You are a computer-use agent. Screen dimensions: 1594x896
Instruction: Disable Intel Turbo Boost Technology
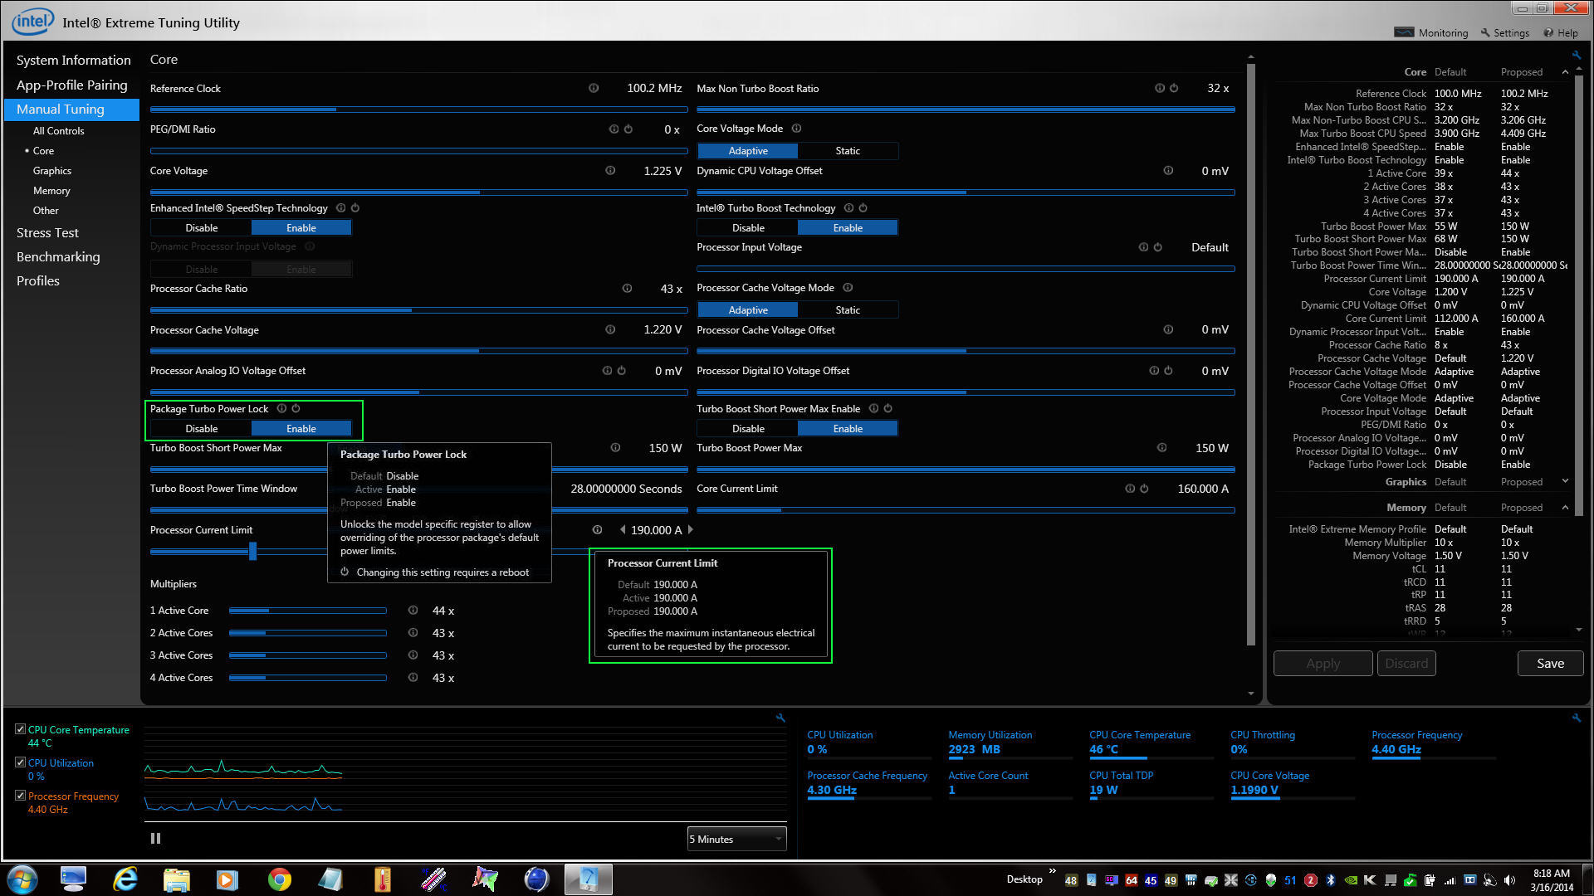[x=748, y=228]
